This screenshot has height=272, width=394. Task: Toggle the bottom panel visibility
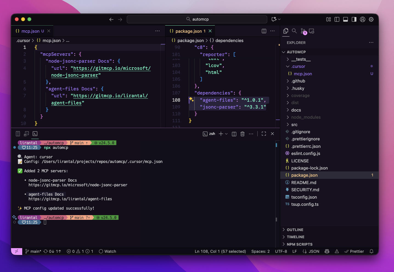pyautogui.click(x=346, y=19)
